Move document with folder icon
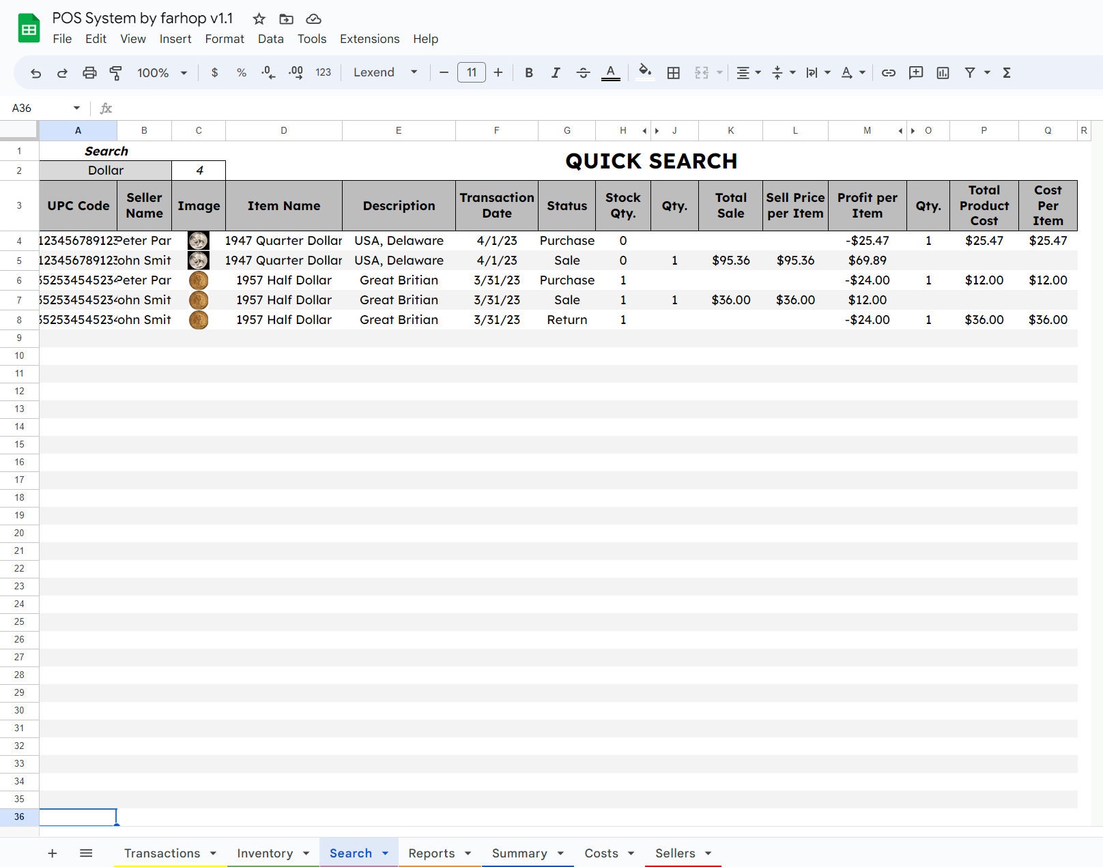The image size is (1103, 867). click(x=286, y=19)
